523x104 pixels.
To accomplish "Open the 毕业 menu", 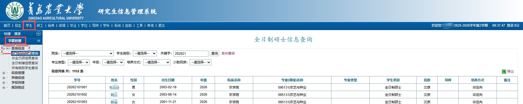I will click(73, 25).
